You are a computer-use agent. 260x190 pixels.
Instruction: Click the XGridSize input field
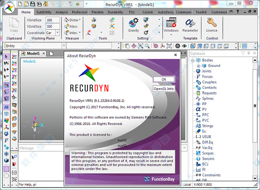52,20
